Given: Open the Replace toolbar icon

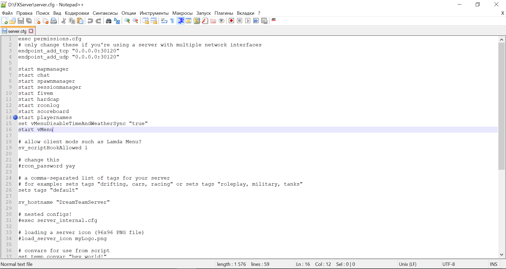Looking at the screenshot, I should 117,21.
